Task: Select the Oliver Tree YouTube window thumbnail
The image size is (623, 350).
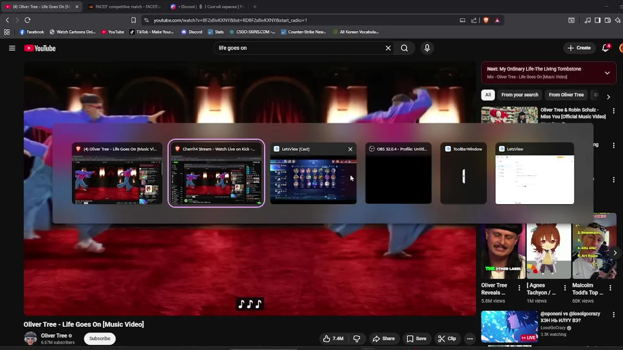Action: pyautogui.click(x=117, y=174)
